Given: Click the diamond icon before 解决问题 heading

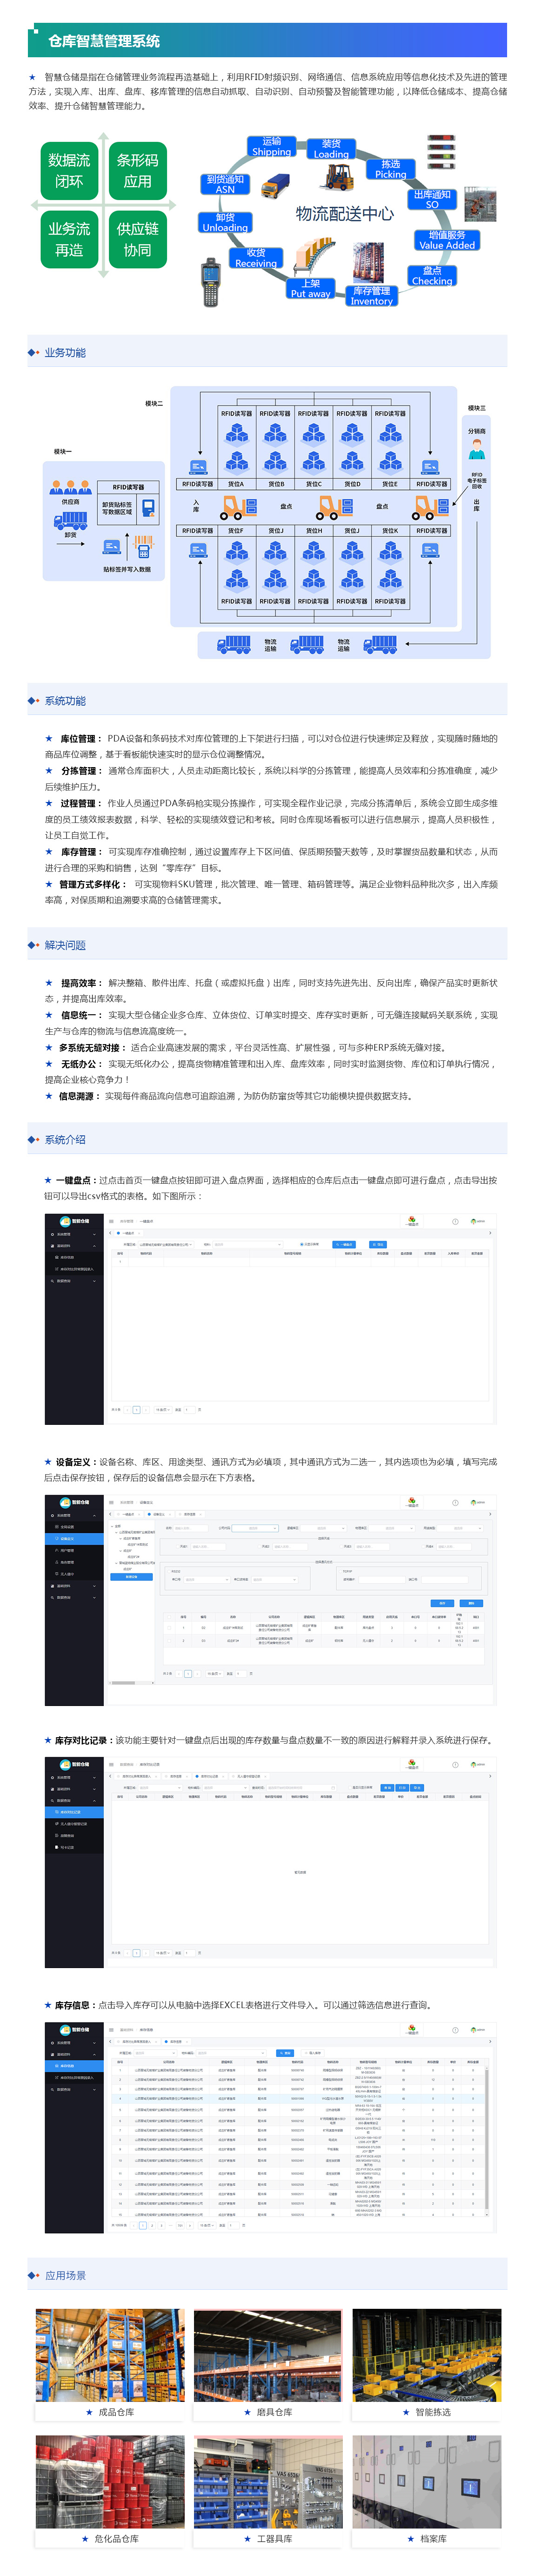Looking at the screenshot, I should (34, 945).
